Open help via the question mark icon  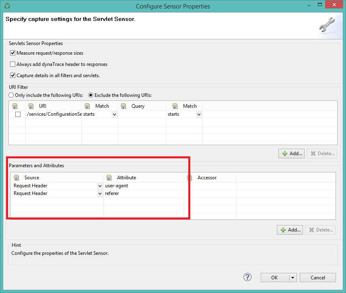tap(247, 277)
